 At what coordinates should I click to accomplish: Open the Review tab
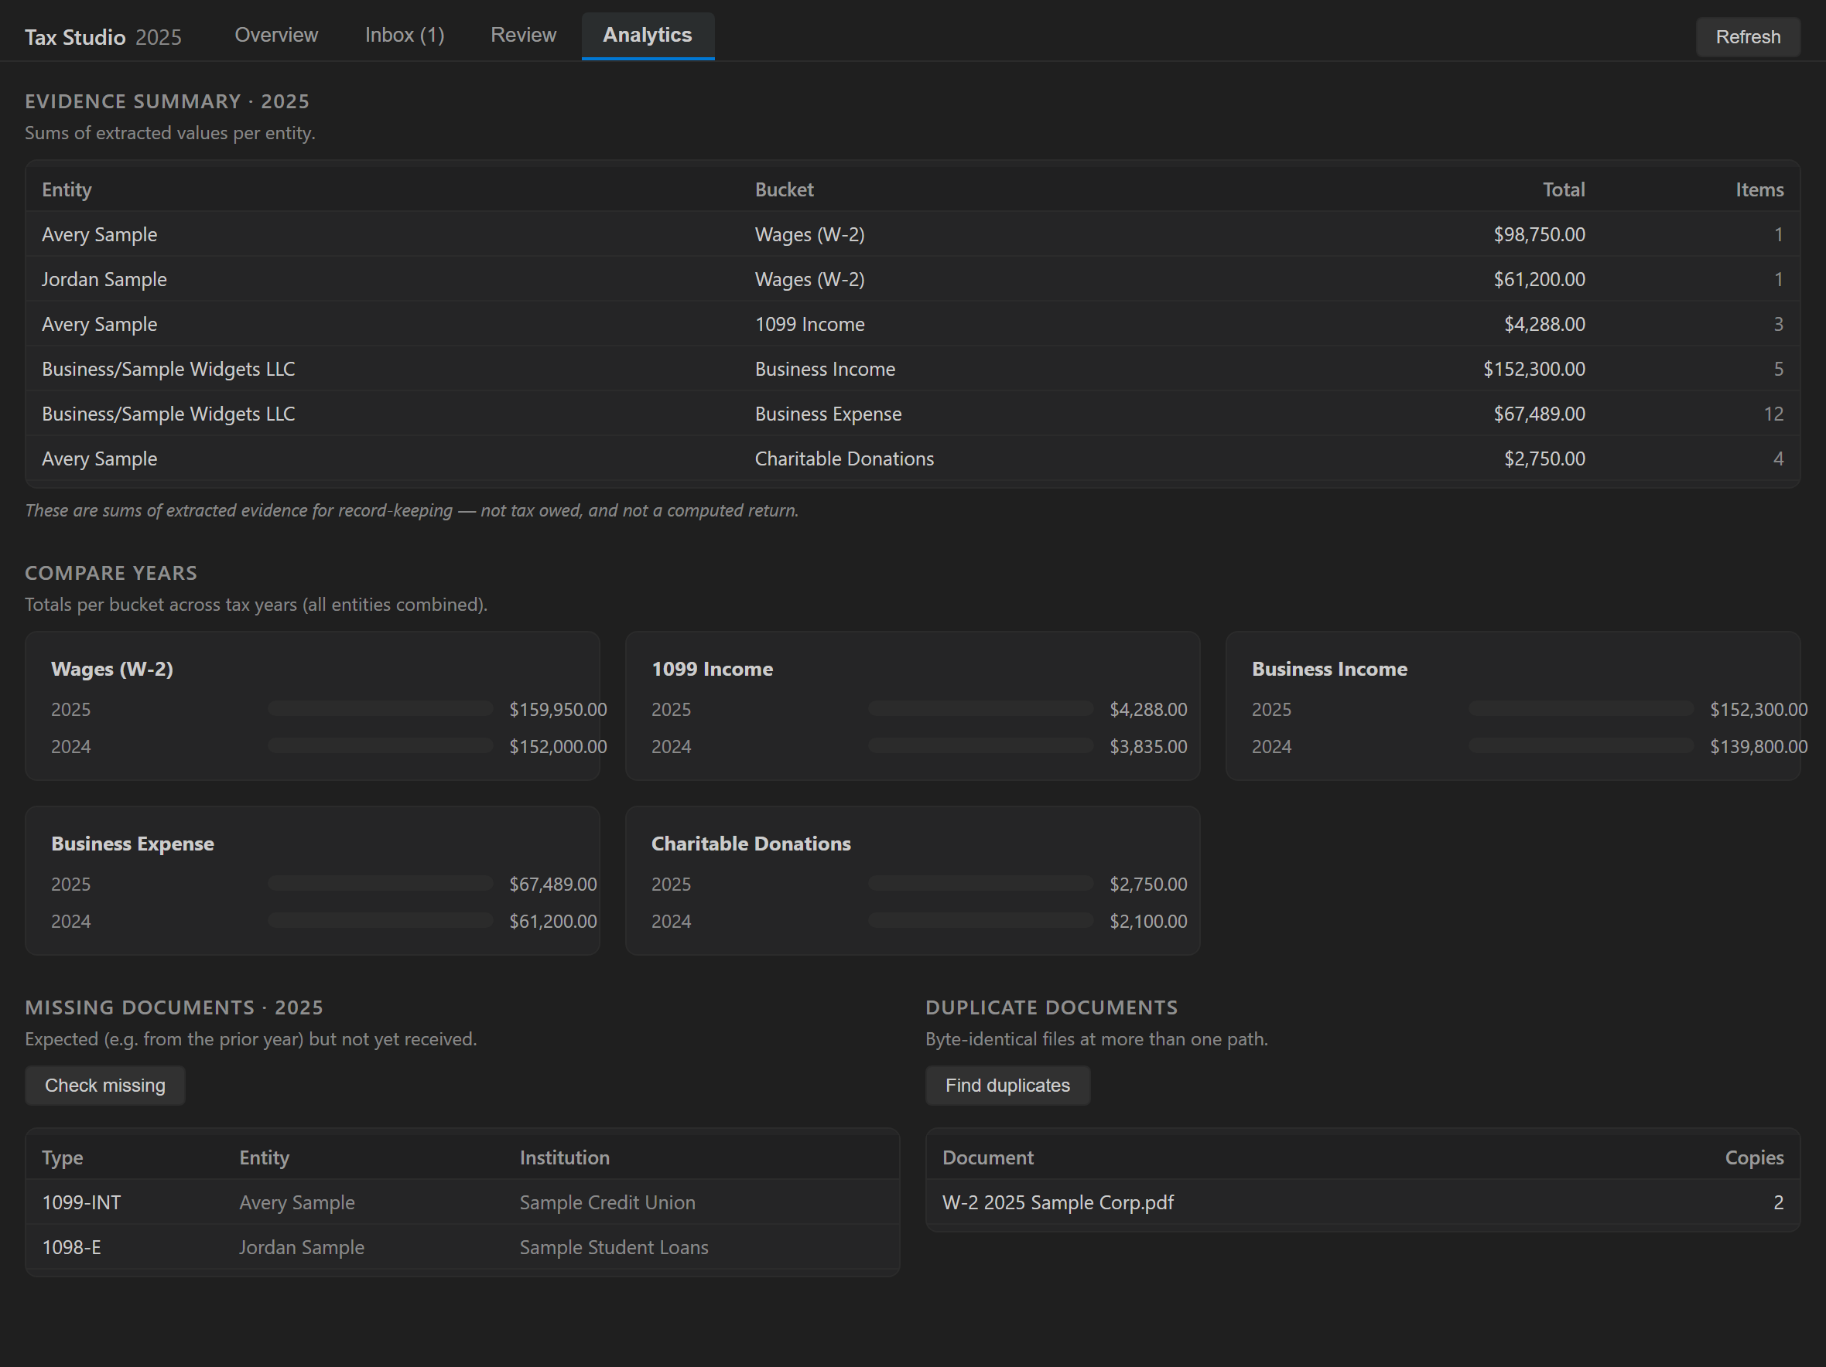point(523,35)
